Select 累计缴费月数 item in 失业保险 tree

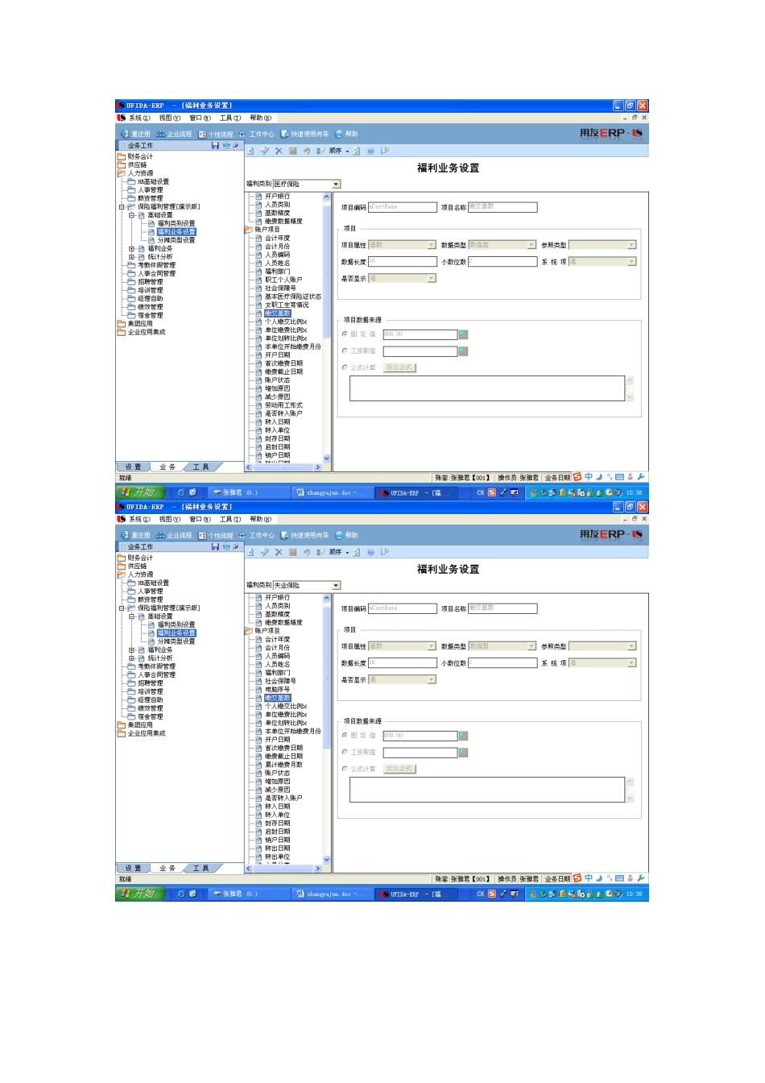(x=283, y=765)
